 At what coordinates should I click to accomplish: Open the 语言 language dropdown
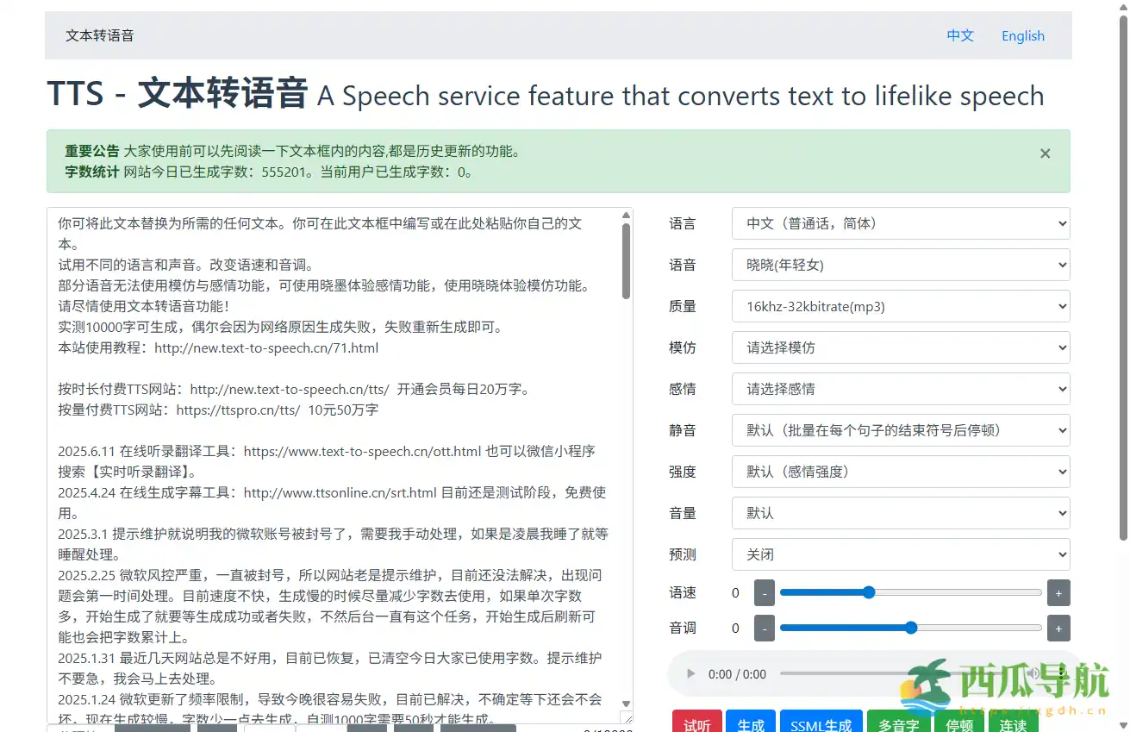tap(900, 223)
